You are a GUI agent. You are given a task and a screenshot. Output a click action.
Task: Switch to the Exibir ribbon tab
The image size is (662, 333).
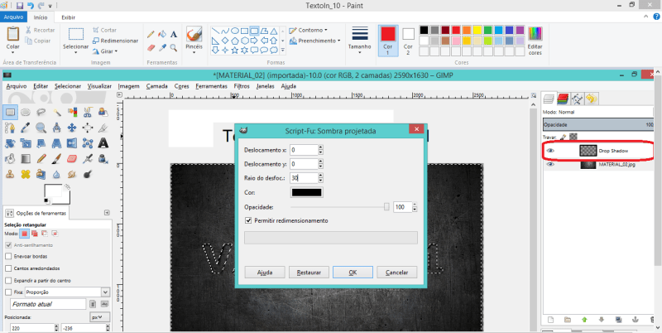click(68, 17)
